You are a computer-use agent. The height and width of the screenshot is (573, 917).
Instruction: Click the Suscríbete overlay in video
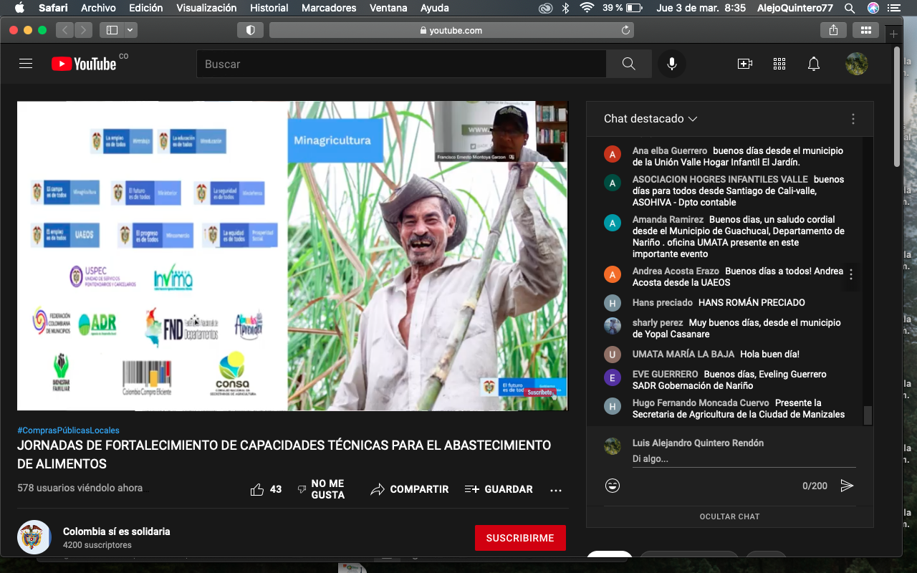pos(541,393)
